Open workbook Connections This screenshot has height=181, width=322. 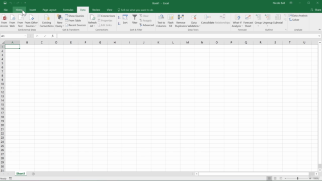(x=106, y=16)
